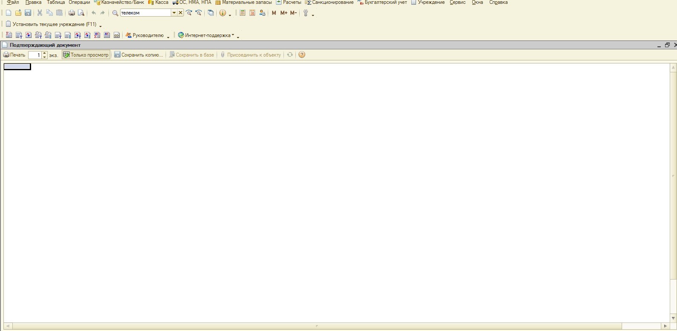Screen dimensions: 677x331
Task: Open the calculator icon in toolbar
Action: pos(242,13)
